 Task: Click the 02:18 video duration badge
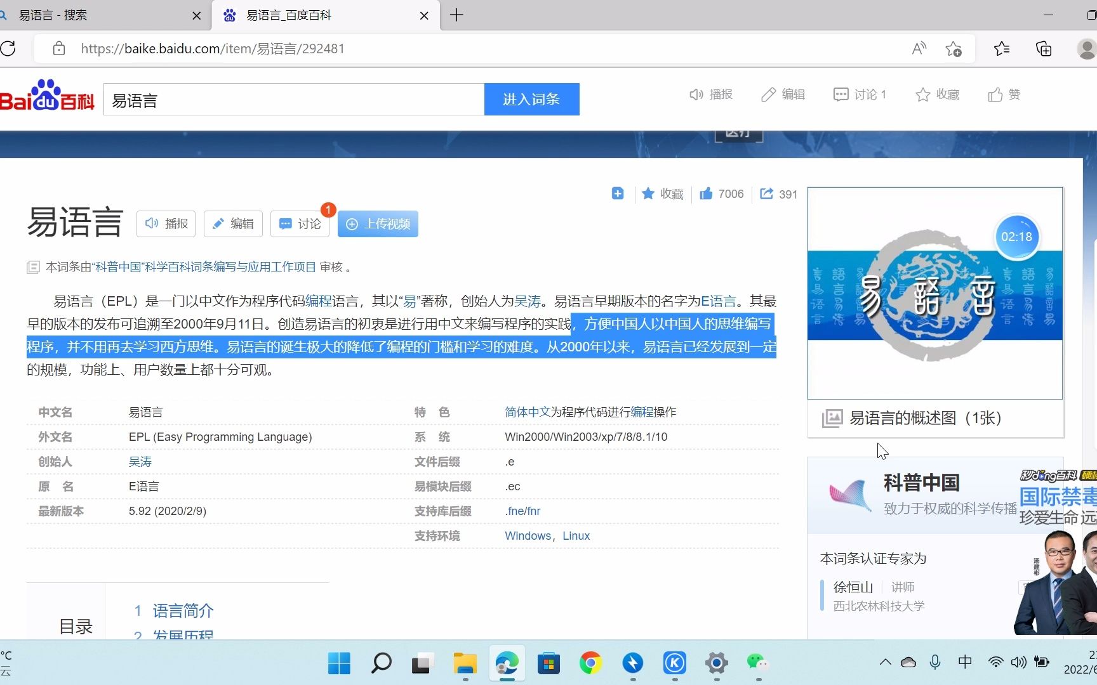pyautogui.click(x=1016, y=237)
